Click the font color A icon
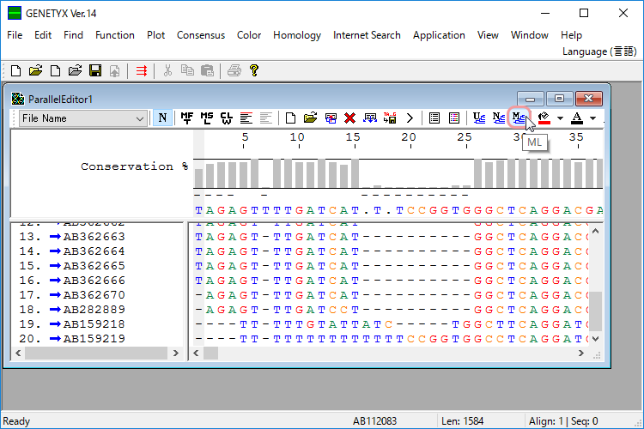This screenshot has width=644, height=429. (x=577, y=118)
